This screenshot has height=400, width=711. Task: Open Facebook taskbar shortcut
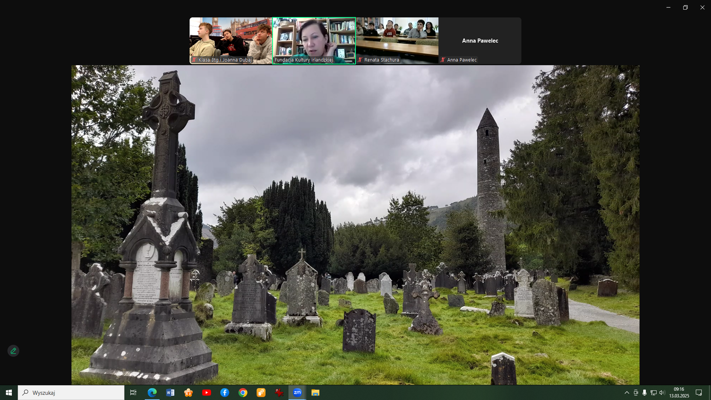tap(225, 393)
